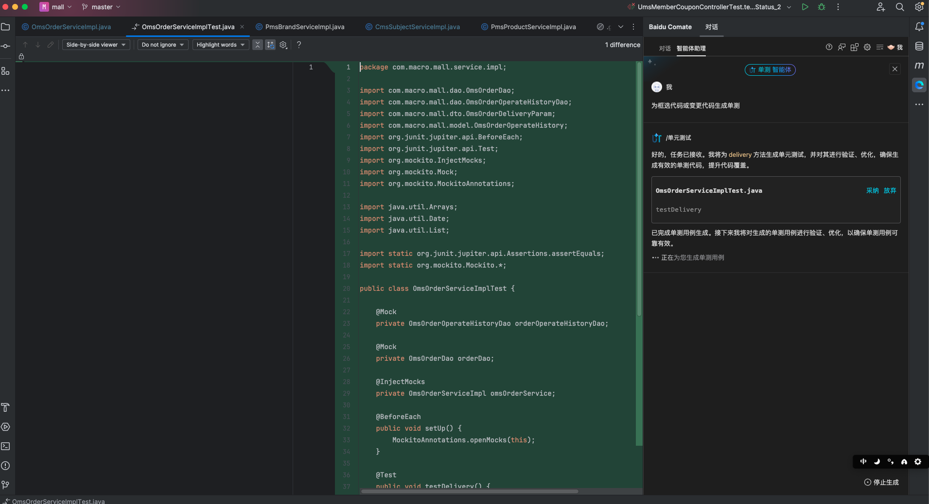
Task: Click 停止生成 to stop generation
Action: [881, 482]
